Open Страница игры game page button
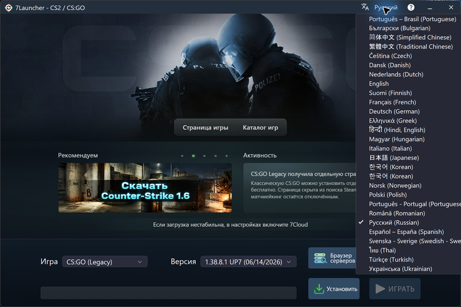 (205, 128)
